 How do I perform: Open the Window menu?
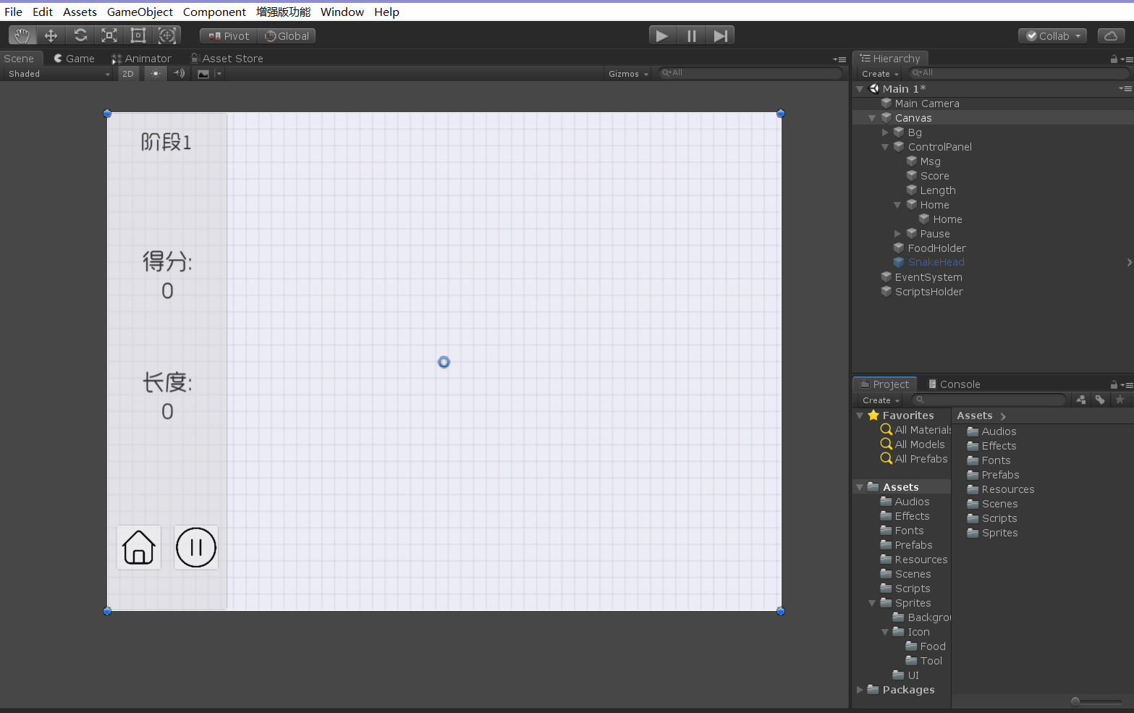click(x=342, y=12)
